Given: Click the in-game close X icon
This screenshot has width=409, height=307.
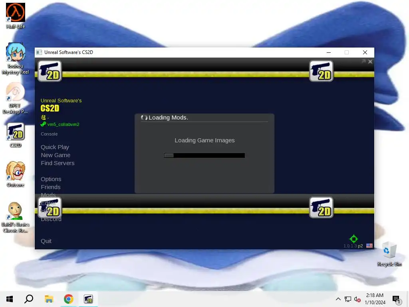Looking at the screenshot, I should pyautogui.click(x=370, y=62).
